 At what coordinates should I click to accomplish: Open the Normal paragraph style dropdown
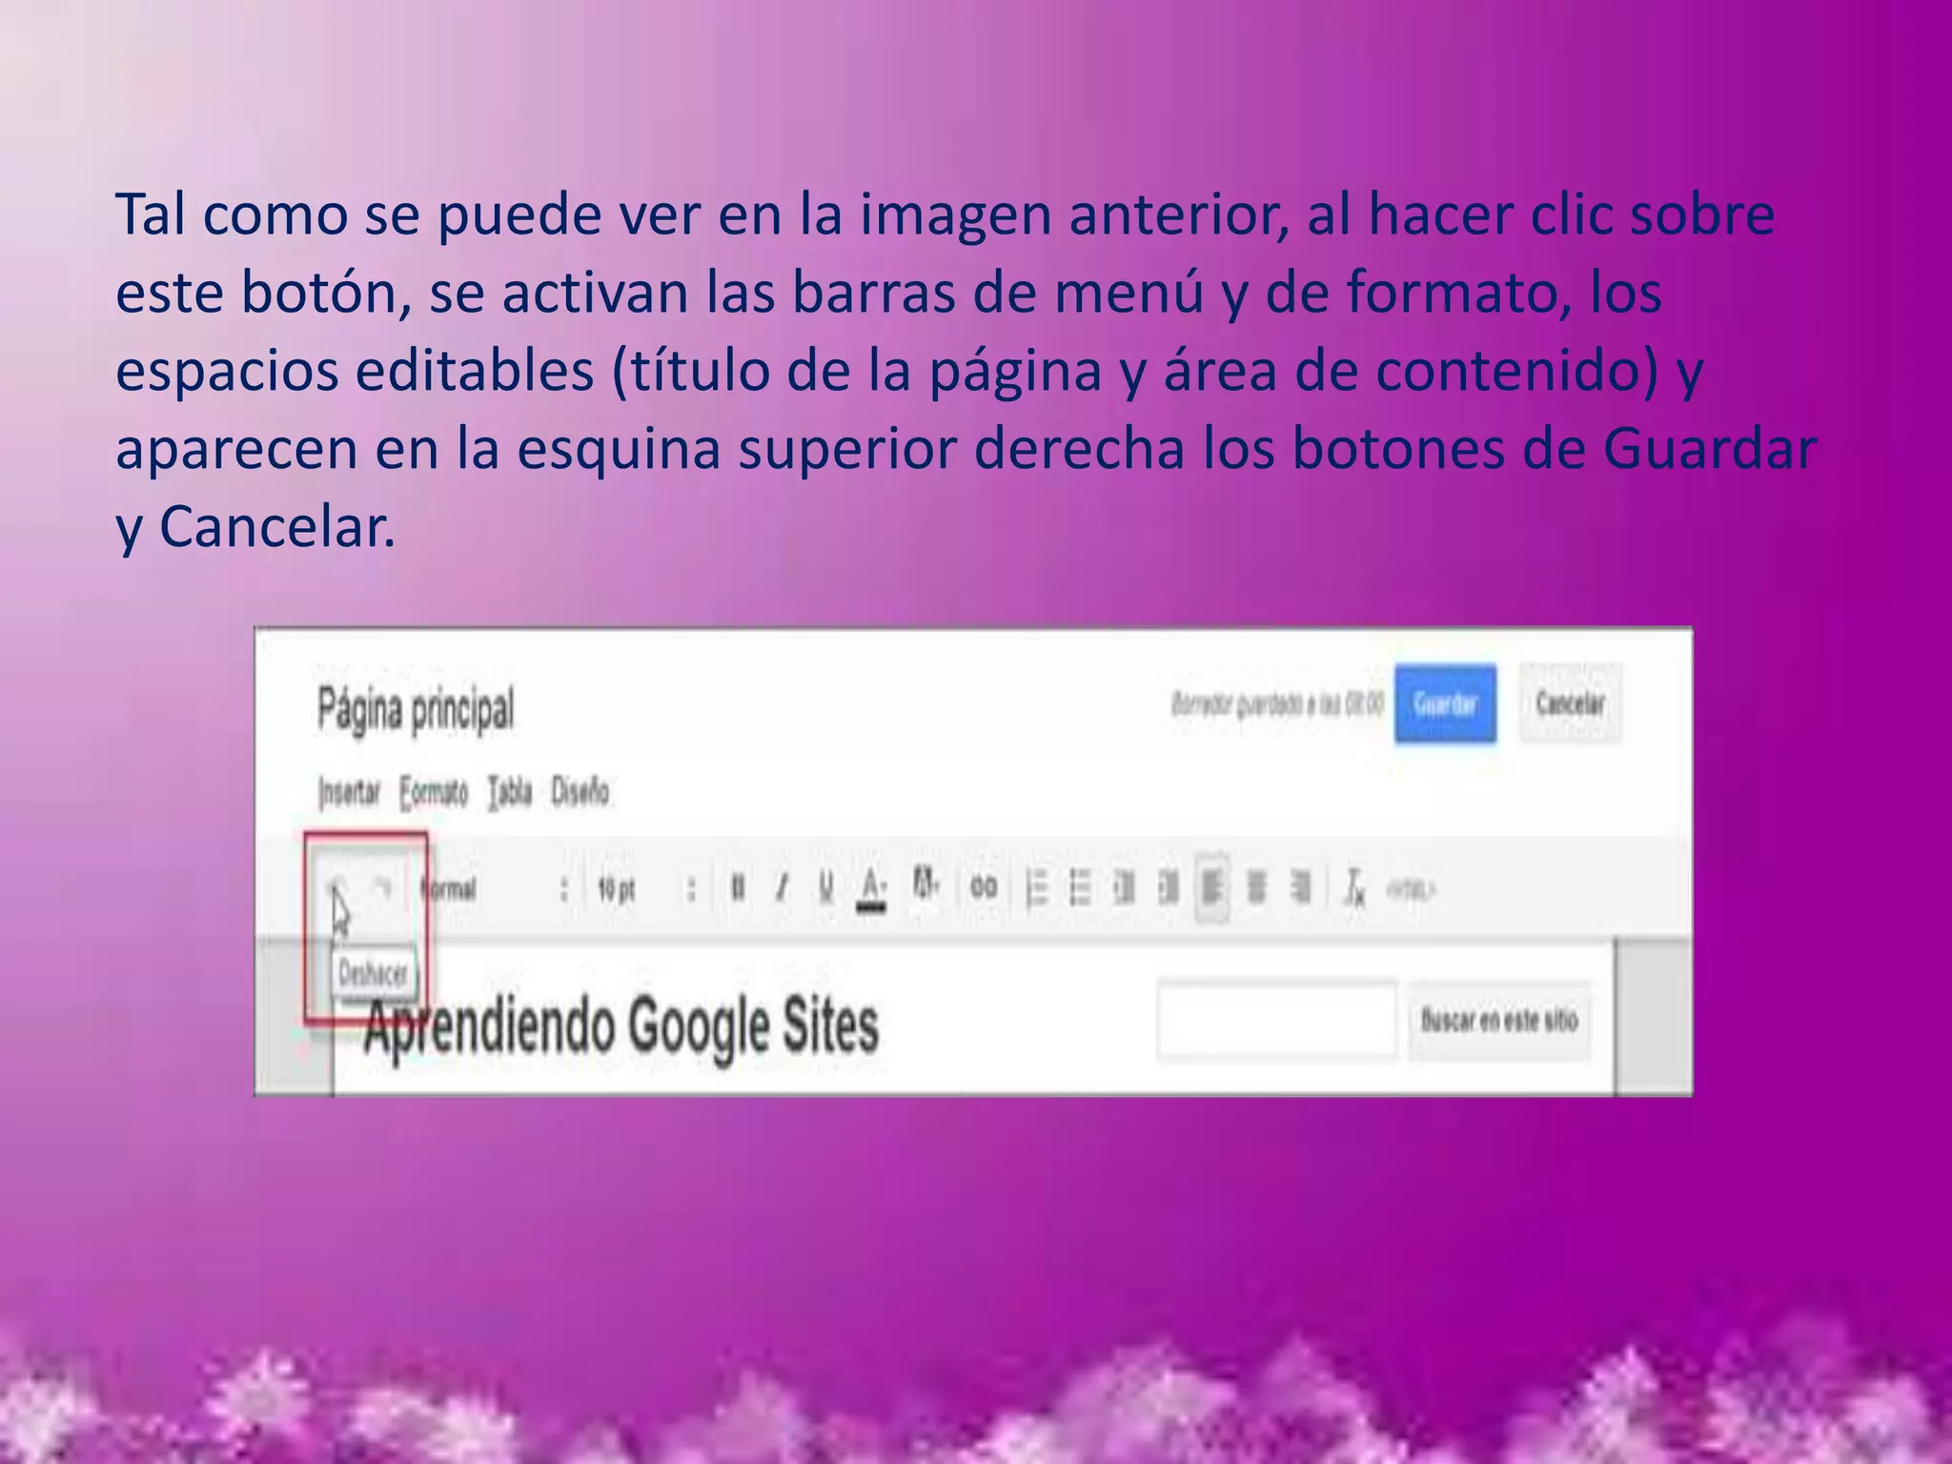coord(495,889)
